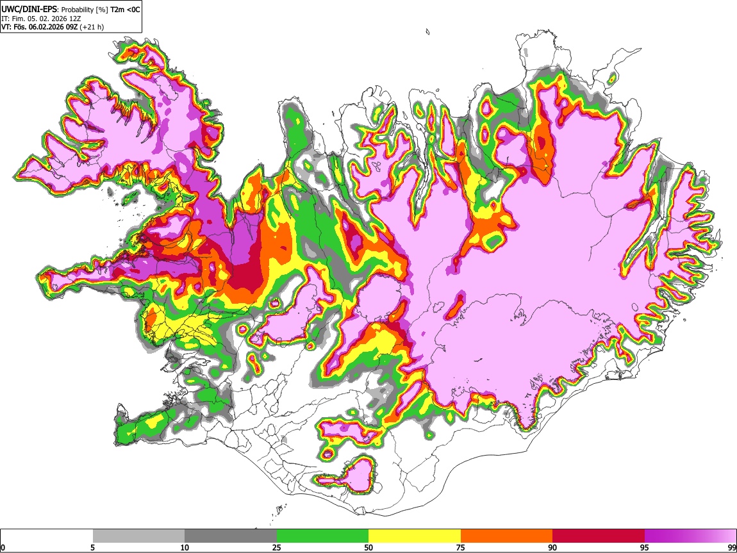Click the orange 75–90% legend swatch
This screenshot has height=553, width=737.
(506, 536)
